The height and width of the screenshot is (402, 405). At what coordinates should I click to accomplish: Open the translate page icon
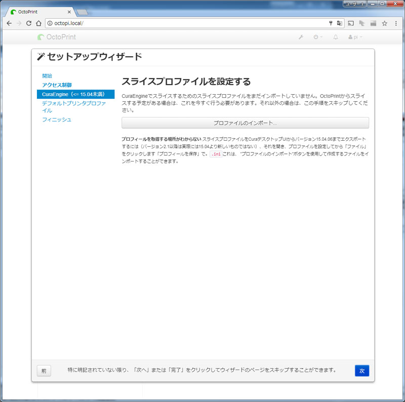[x=339, y=23]
